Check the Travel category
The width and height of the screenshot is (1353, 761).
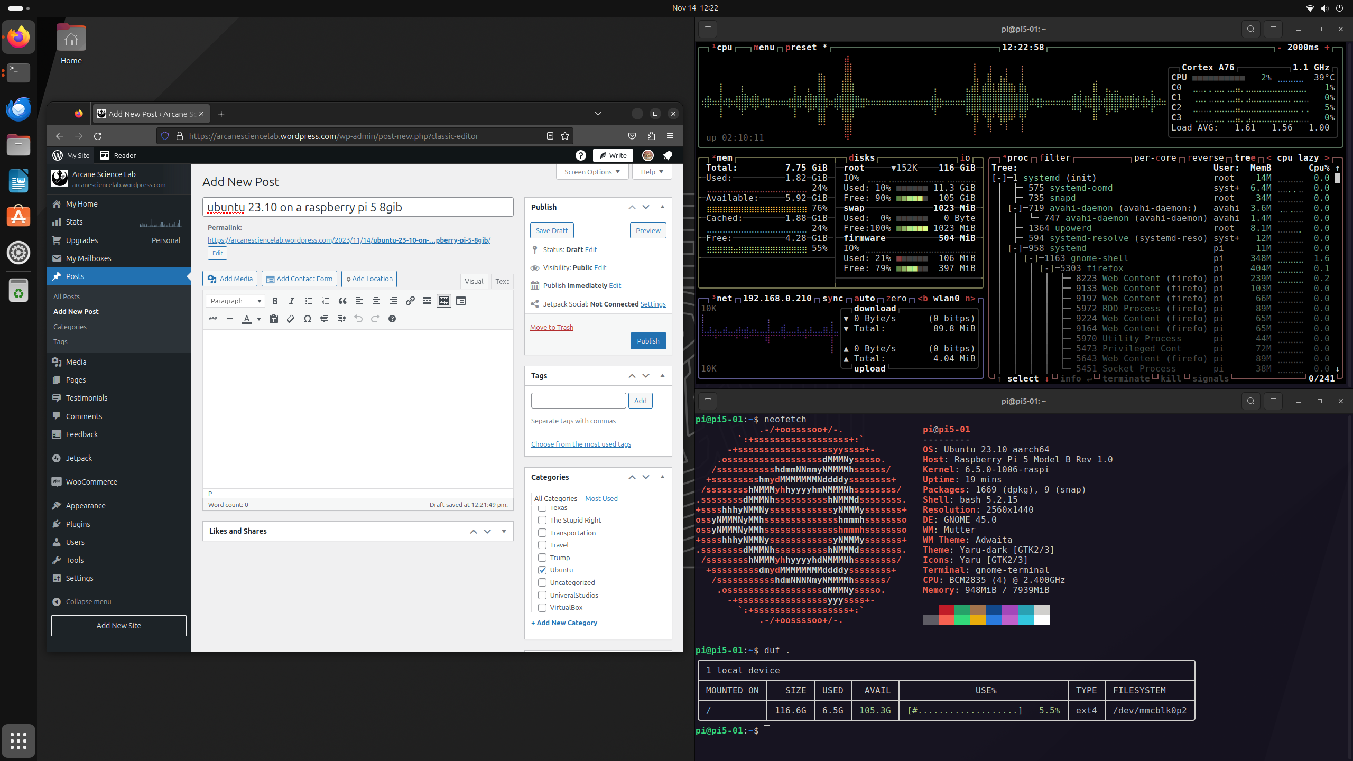pyautogui.click(x=542, y=545)
